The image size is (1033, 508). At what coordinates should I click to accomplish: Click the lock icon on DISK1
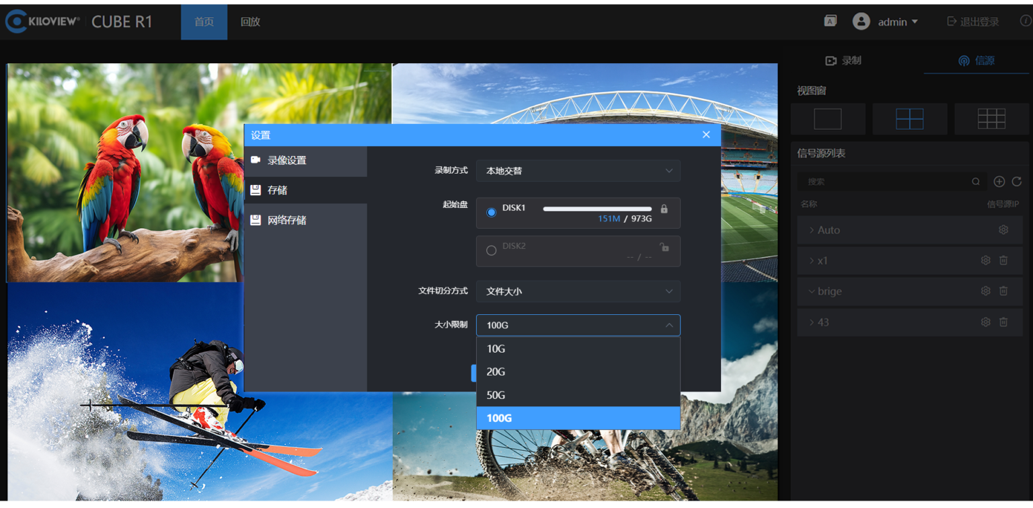point(664,209)
